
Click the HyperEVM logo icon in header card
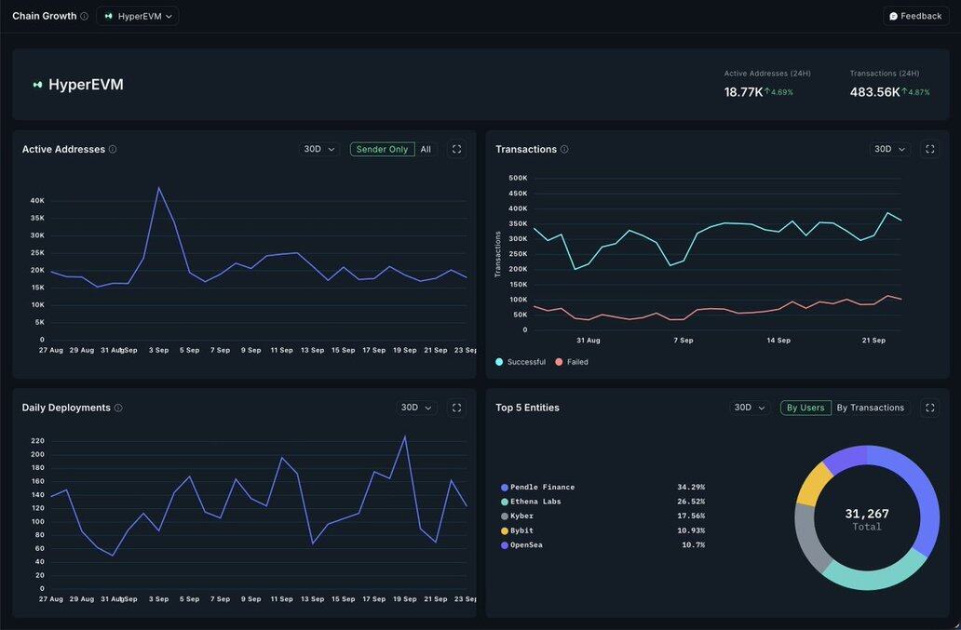tap(38, 85)
